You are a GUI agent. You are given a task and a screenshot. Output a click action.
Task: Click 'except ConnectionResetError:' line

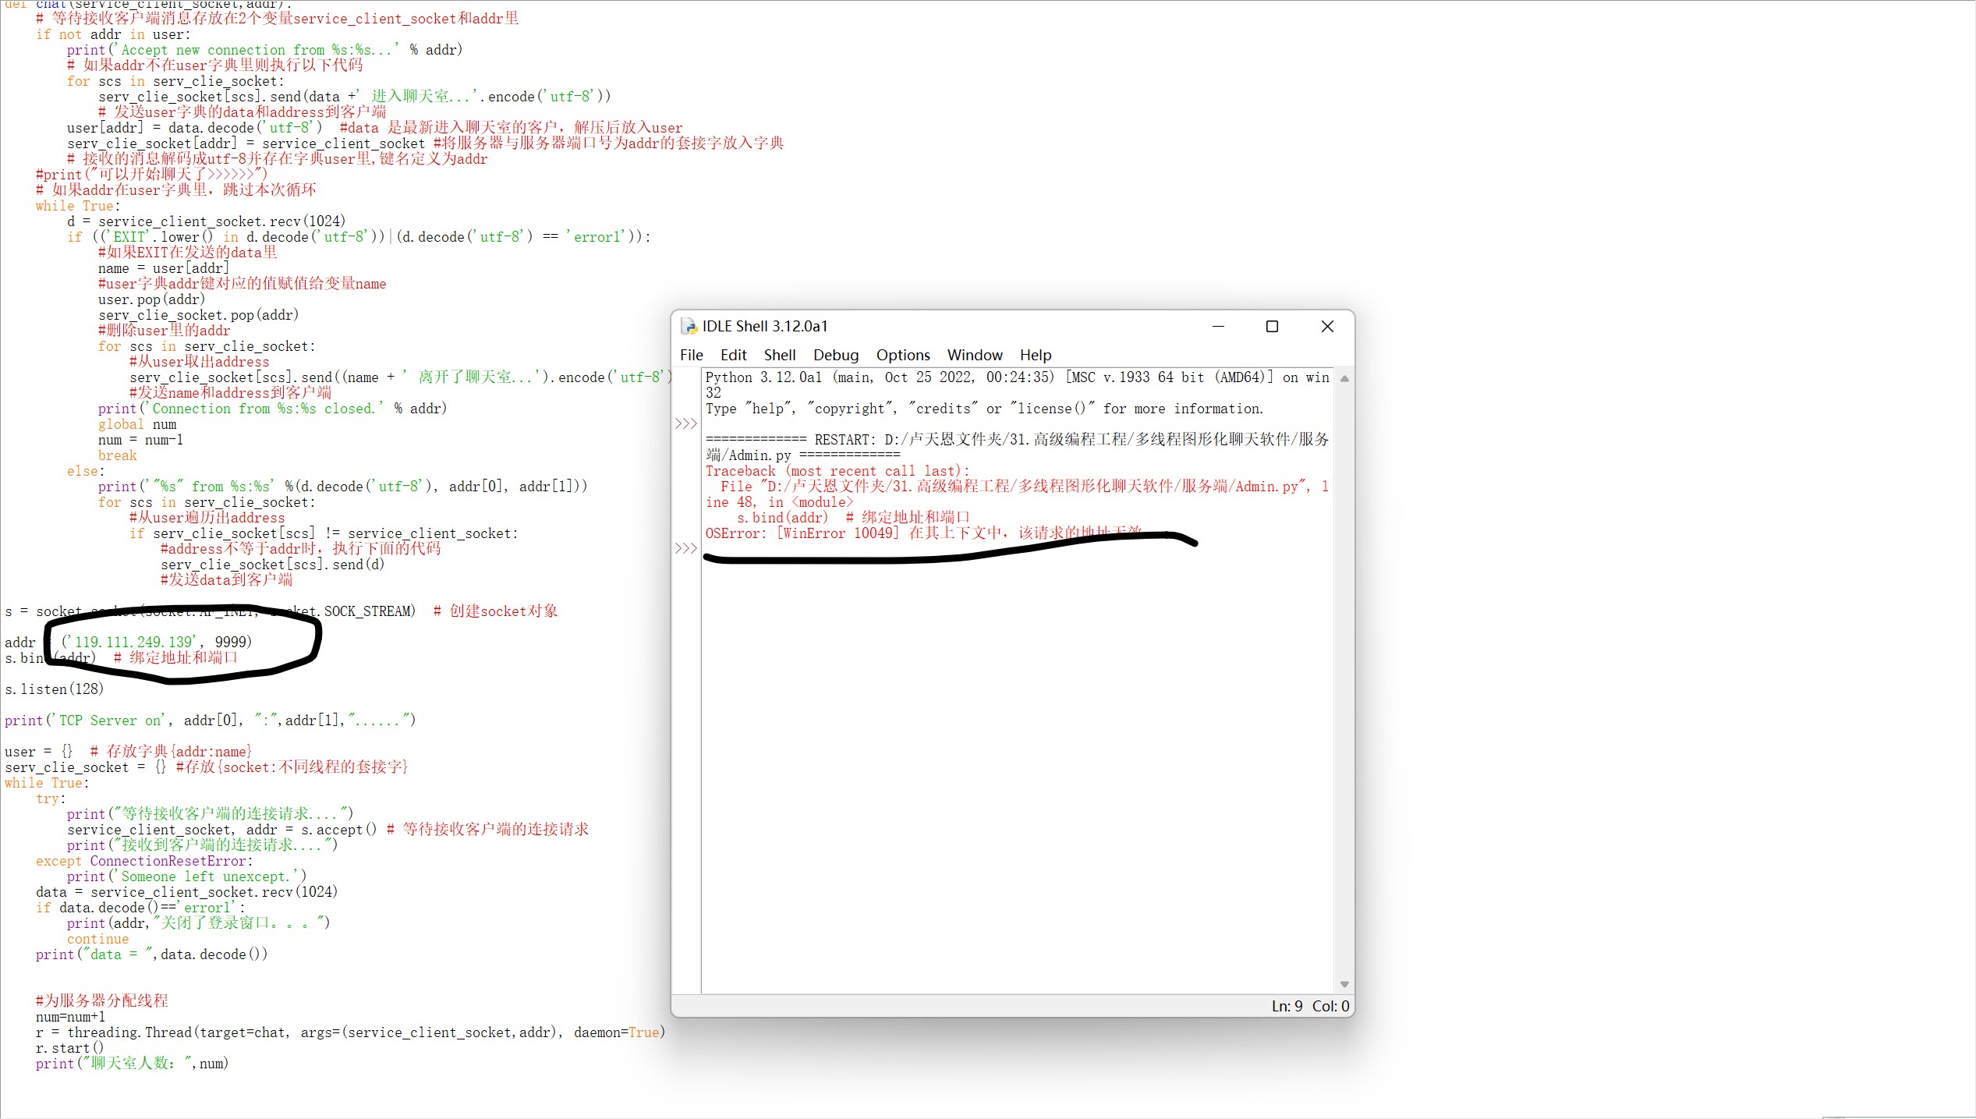click(144, 861)
